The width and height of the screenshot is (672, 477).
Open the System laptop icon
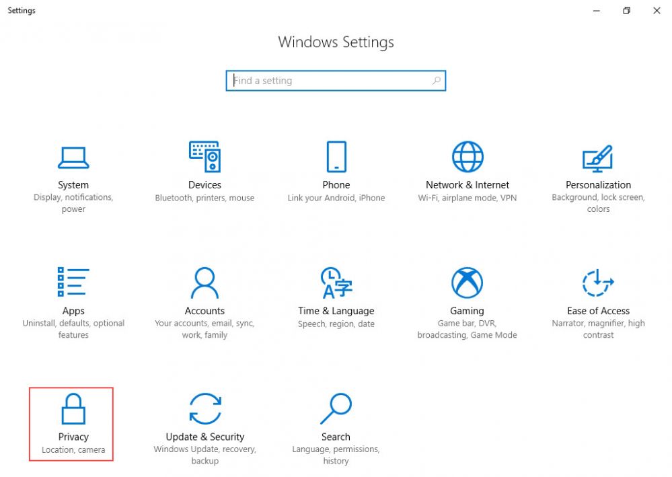click(73, 157)
